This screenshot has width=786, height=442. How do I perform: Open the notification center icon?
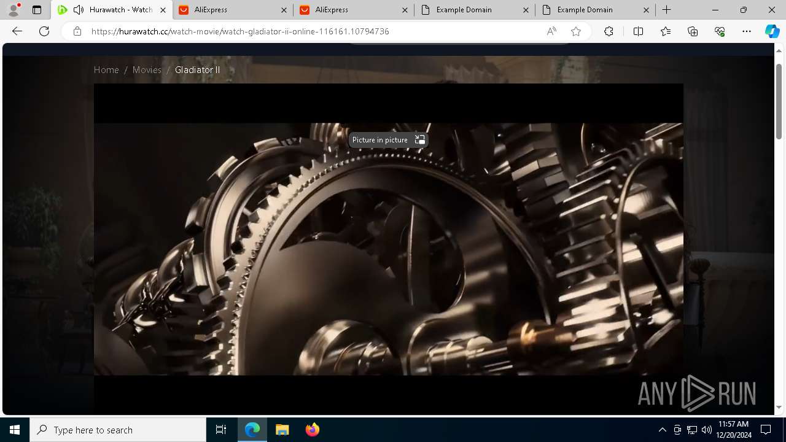point(766,430)
